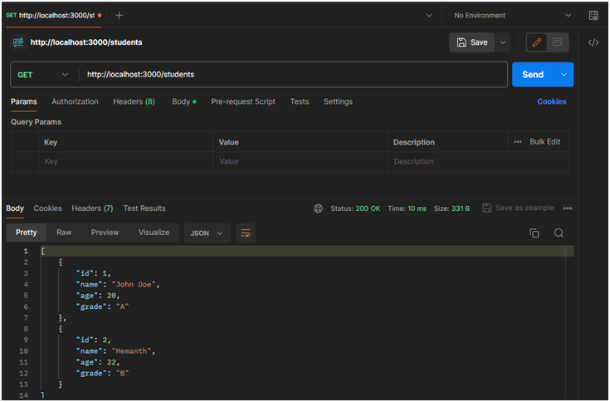The image size is (610, 402).
Task: Switch to Raw response view
Action: 64,233
